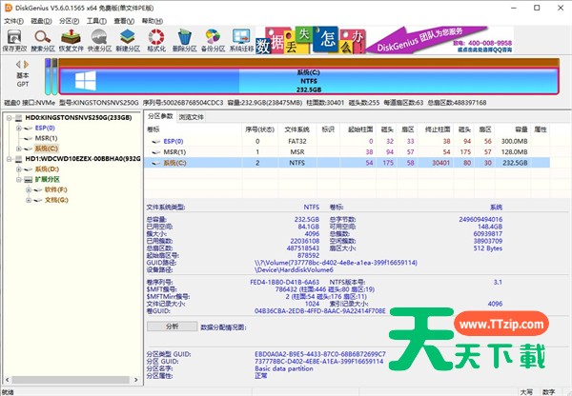Select the 系统(C:) NTFS row in partition table
The width and height of the screenshot is (572, 396).
click(347, 163)
